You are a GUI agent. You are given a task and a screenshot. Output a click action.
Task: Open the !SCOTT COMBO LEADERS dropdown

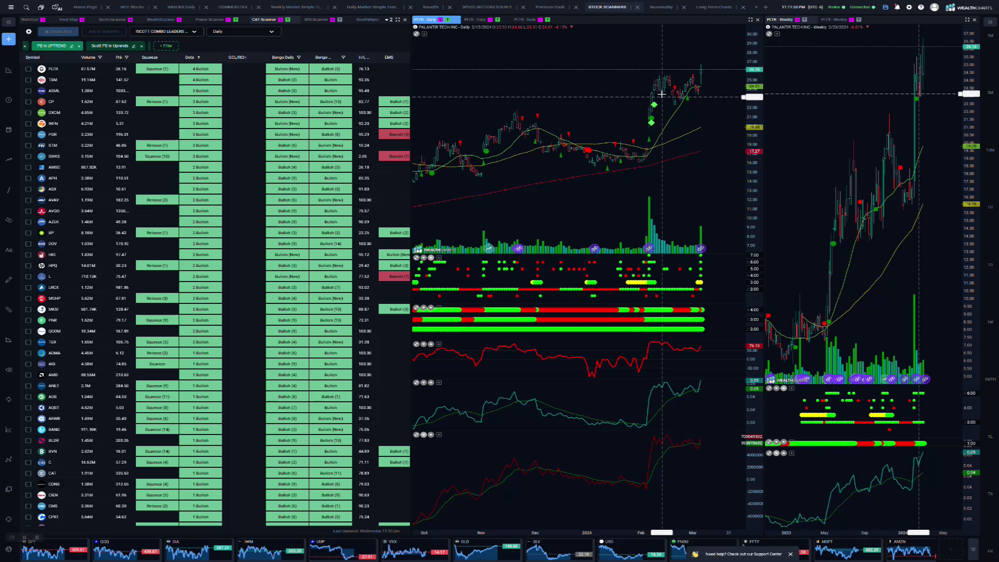point(166,32)
